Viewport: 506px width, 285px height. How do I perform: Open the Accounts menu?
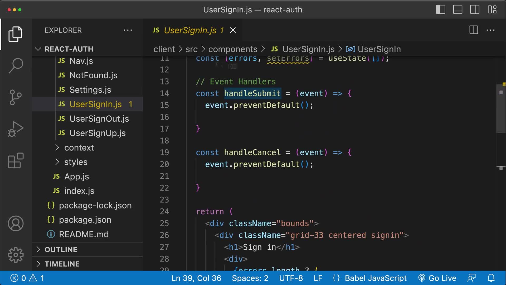(x=16, y=224)
